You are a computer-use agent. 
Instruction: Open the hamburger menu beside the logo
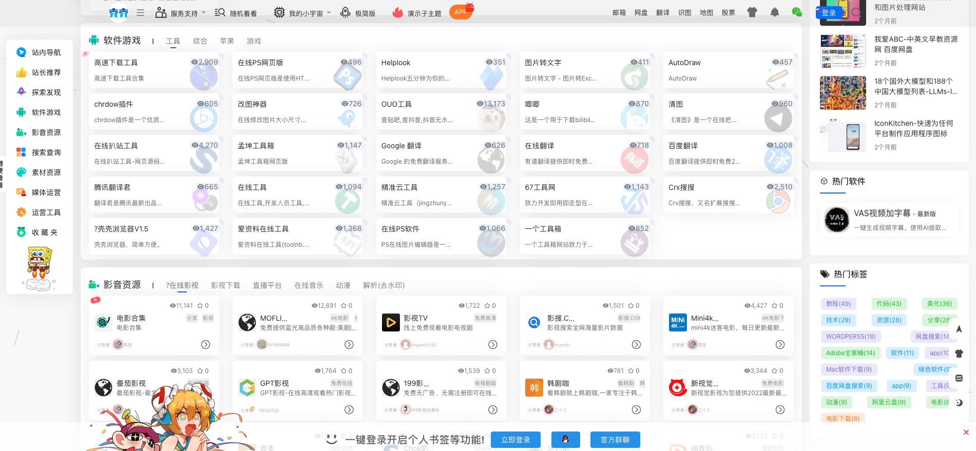tap(140, 13)
